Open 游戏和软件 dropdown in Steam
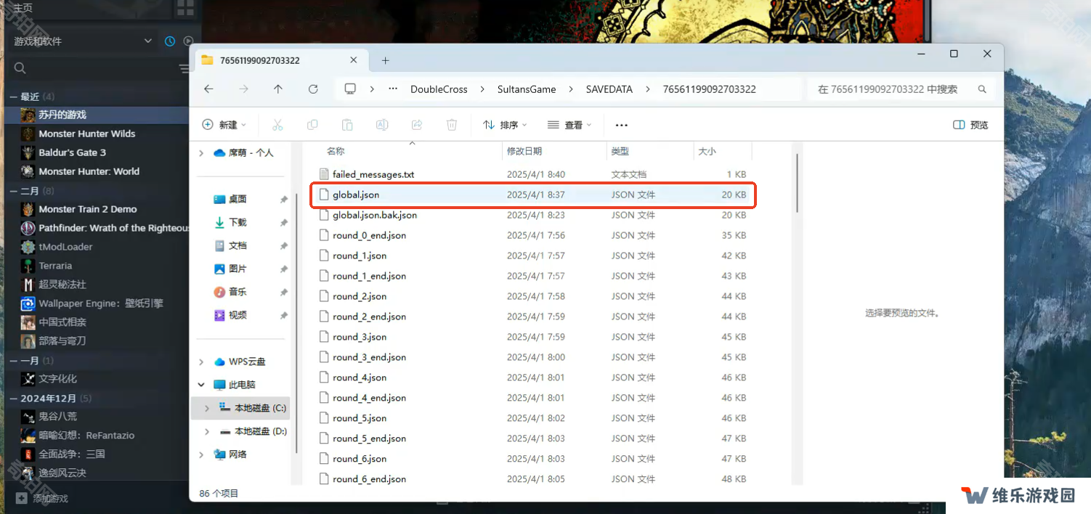The height and width of the screenshot is (514, 1091). coord(83,41)
